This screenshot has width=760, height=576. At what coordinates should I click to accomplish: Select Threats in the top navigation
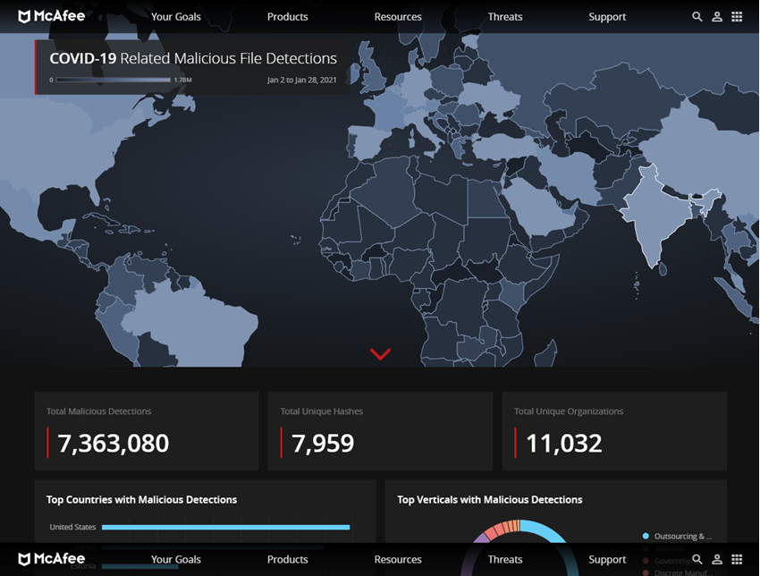(505, 16)
